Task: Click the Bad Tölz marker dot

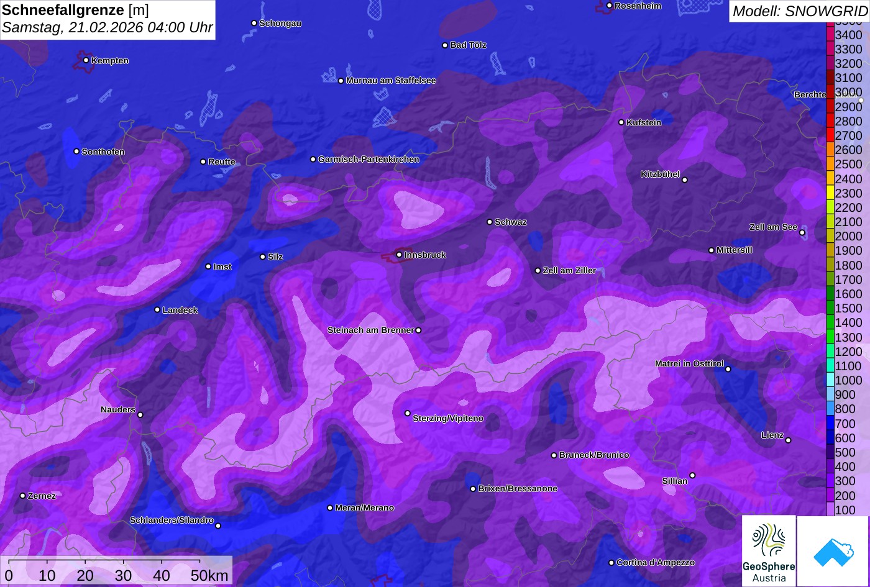Action: click(445, 45)
